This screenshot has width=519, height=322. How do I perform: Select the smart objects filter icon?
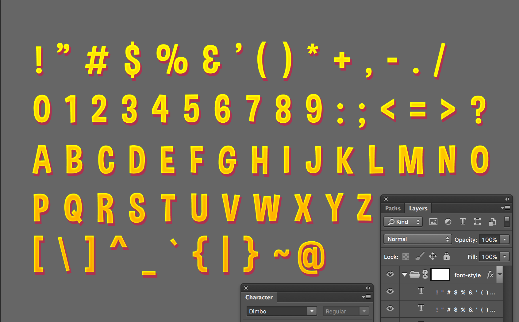[x=493, y=221]
